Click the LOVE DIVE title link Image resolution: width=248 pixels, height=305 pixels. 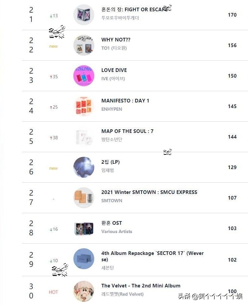(114, 70)
